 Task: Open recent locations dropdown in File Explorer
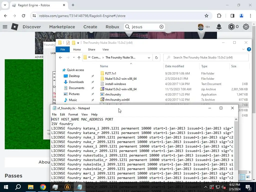pos(74,57)
